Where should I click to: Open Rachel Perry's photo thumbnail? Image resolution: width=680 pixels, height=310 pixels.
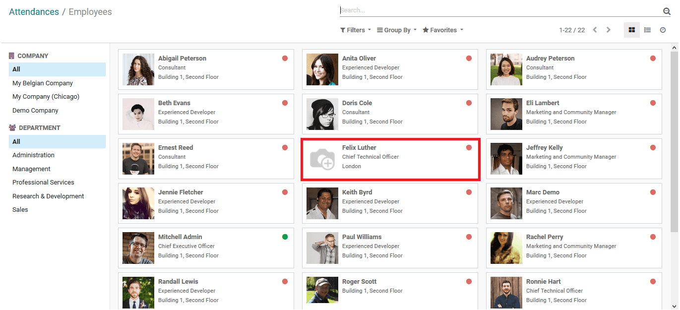tap(506, 248)
